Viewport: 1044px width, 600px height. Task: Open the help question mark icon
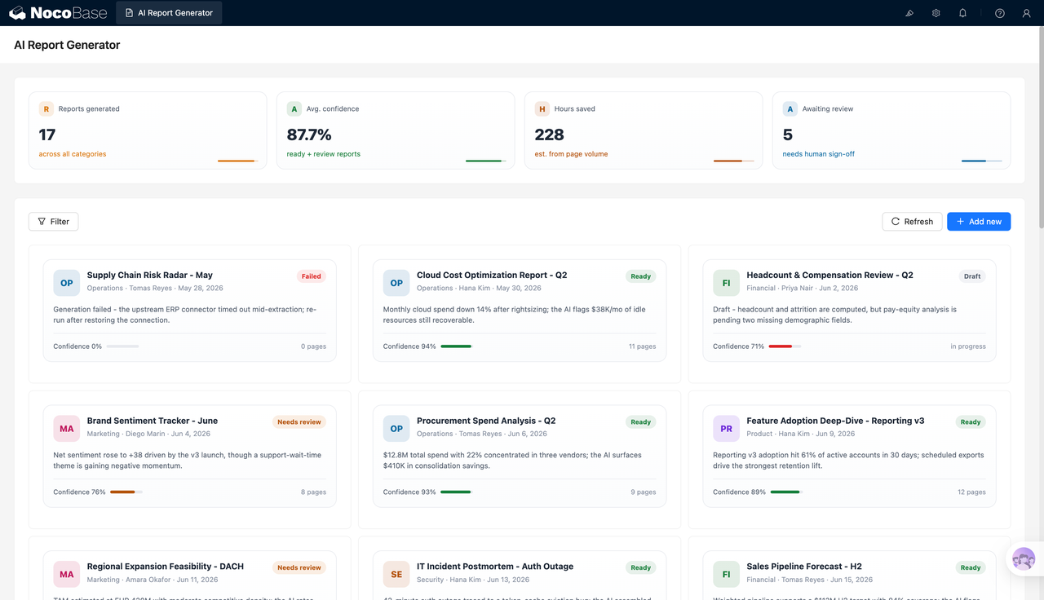(1000, 13)
